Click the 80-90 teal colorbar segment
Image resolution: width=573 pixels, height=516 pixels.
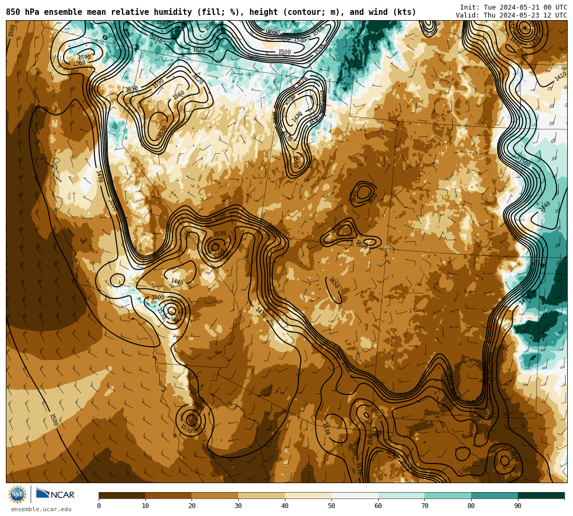pos(494,495)
